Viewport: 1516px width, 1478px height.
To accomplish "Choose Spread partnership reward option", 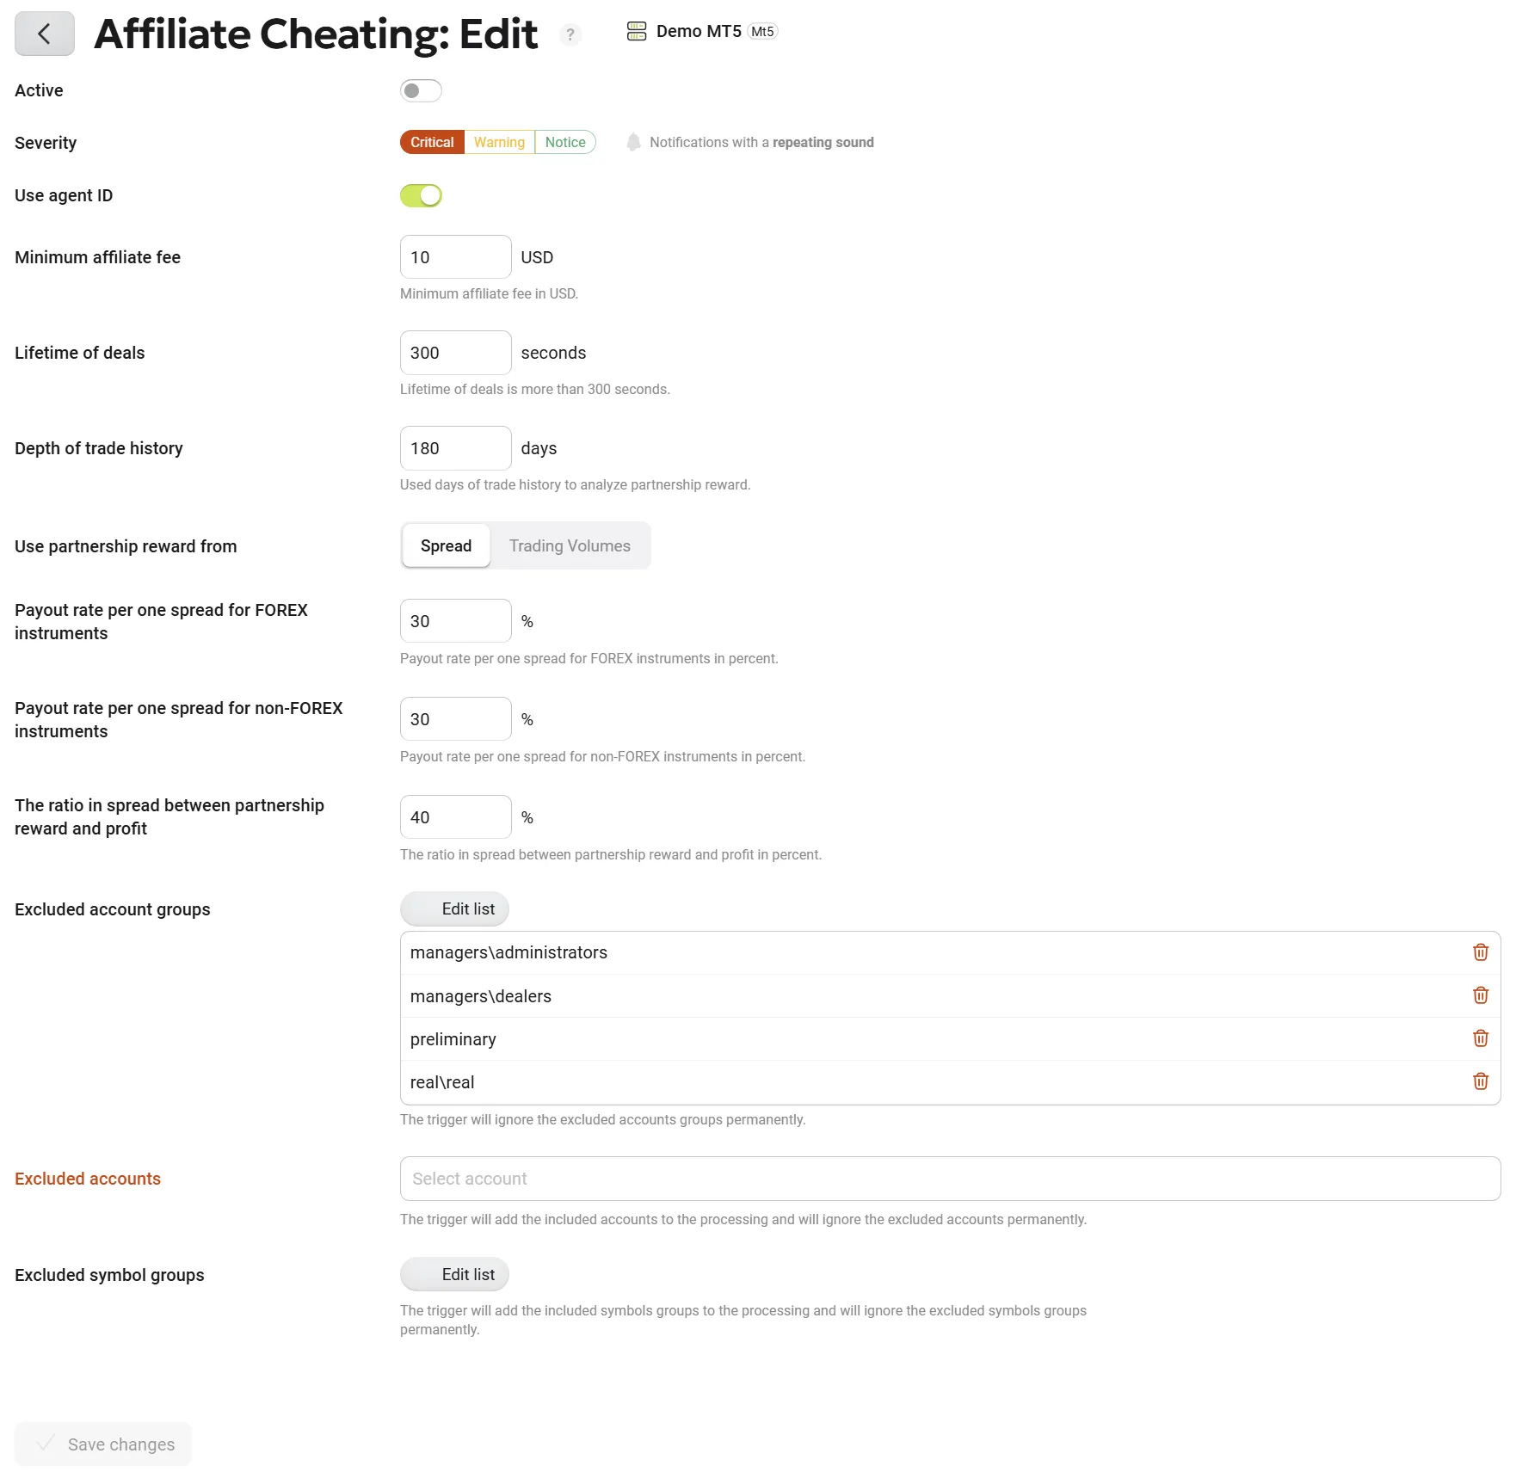I will (446, 545).
